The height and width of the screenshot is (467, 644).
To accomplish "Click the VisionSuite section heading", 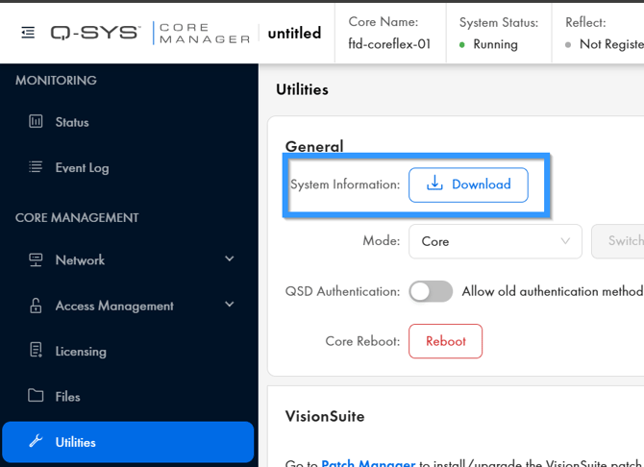I will coord(325,416).
